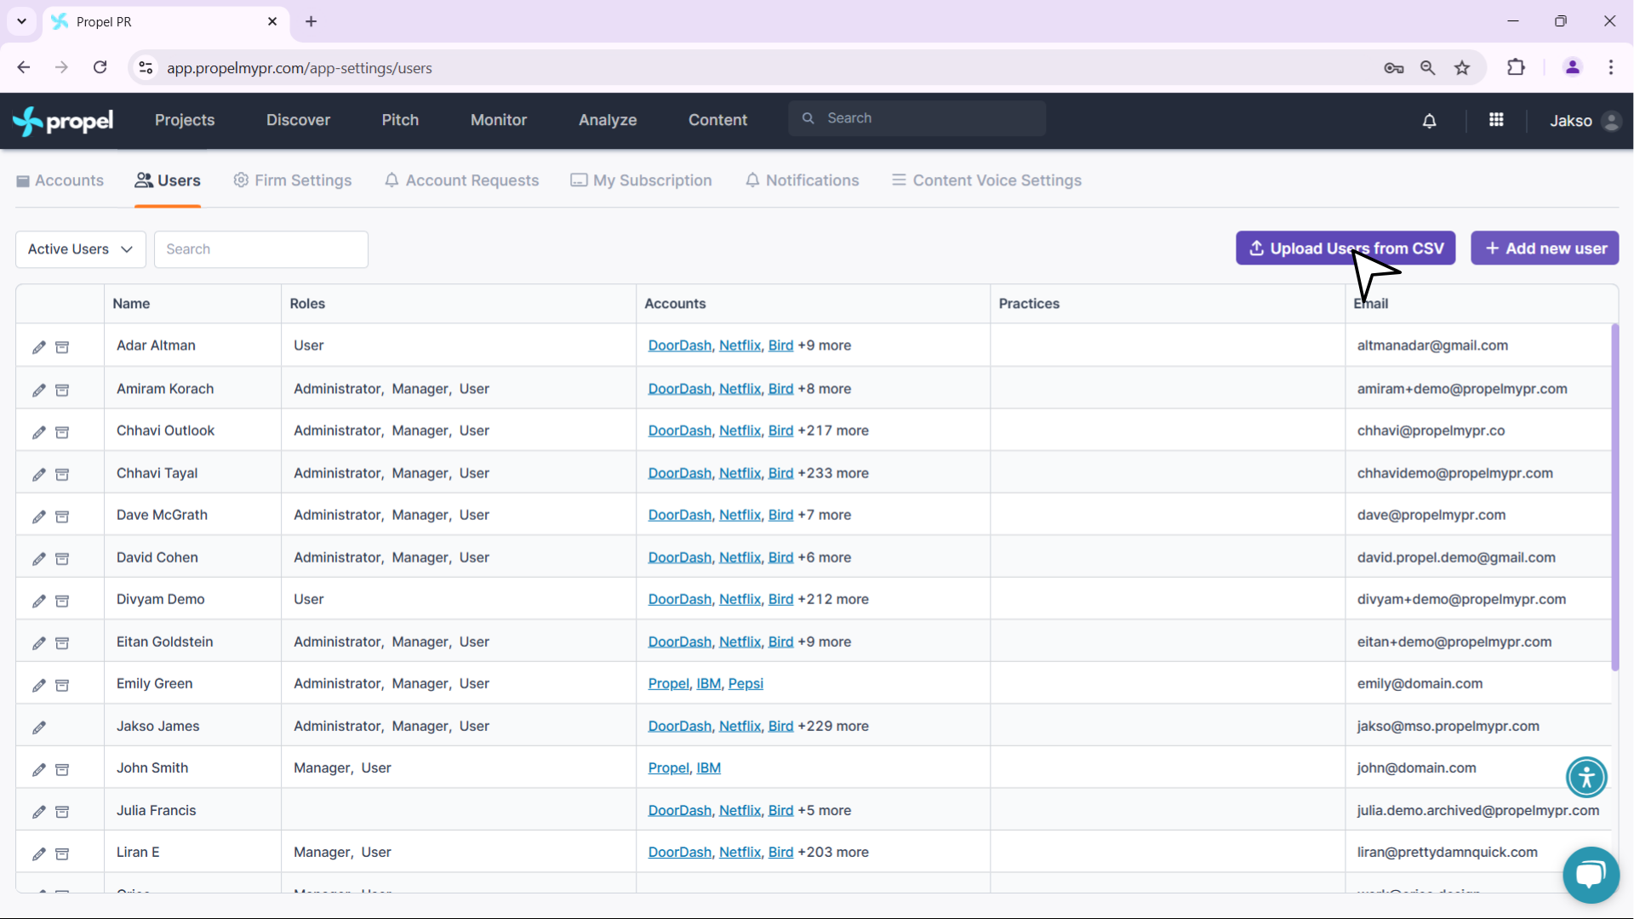Sort by Name column header

(131, 304)
